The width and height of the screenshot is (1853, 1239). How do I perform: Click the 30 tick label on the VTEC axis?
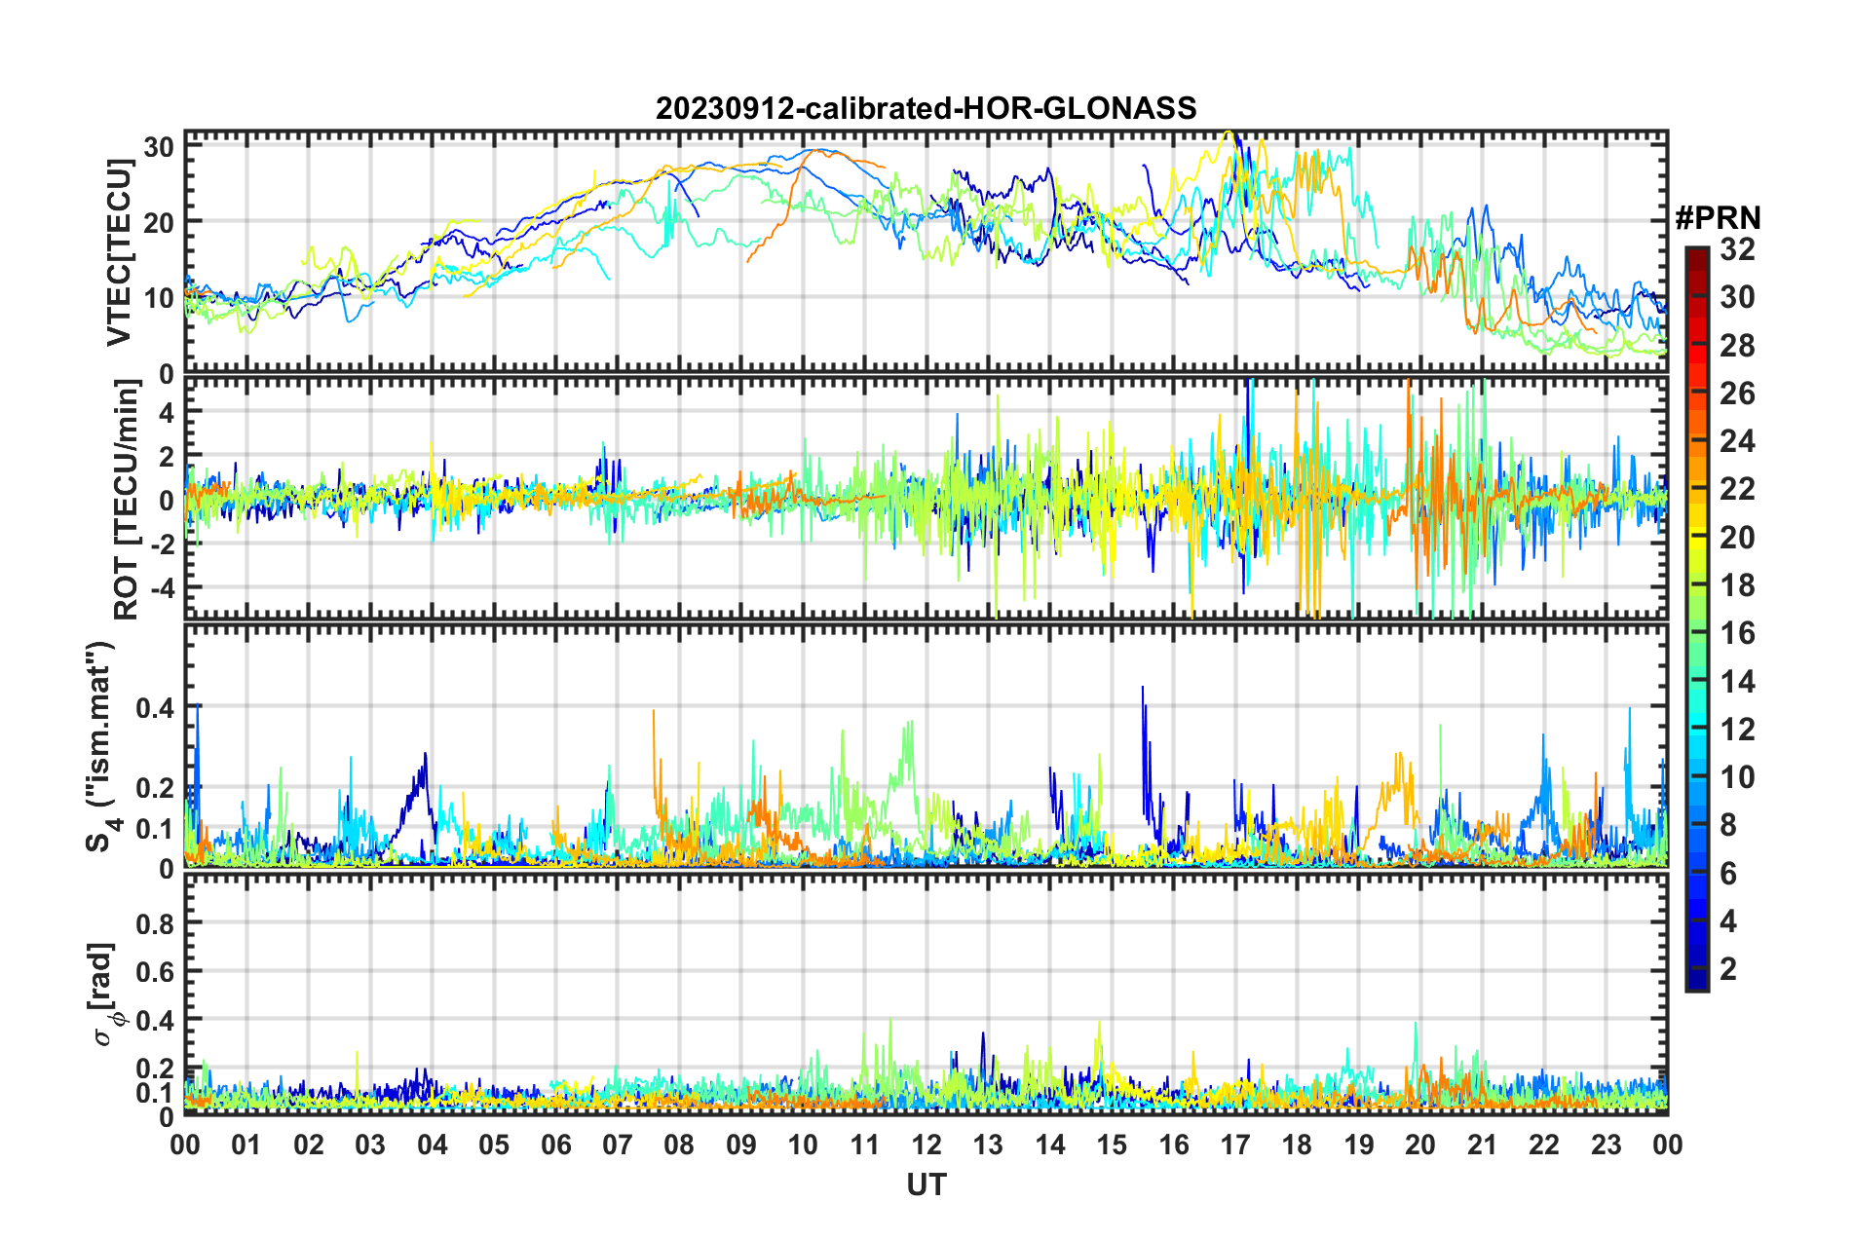click(x=159, y=147)
